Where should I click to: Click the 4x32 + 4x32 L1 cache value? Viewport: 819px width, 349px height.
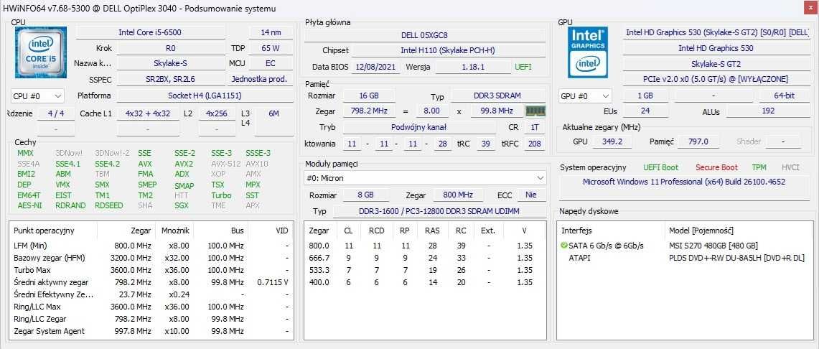[x=148, y=113]
